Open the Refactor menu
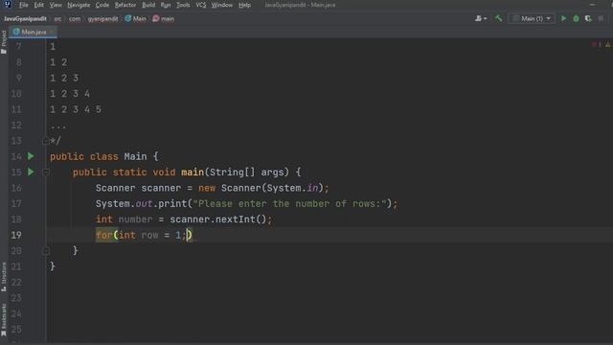613x345 pixels. point(125,5)
